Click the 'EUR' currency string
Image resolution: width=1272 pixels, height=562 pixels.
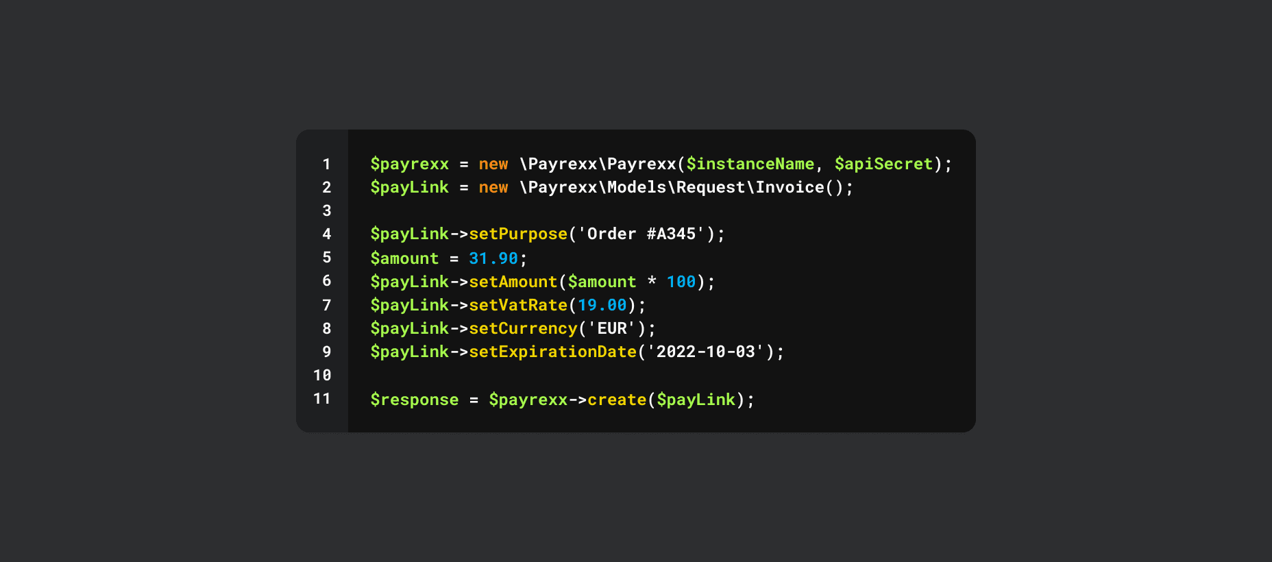(612, 329)
